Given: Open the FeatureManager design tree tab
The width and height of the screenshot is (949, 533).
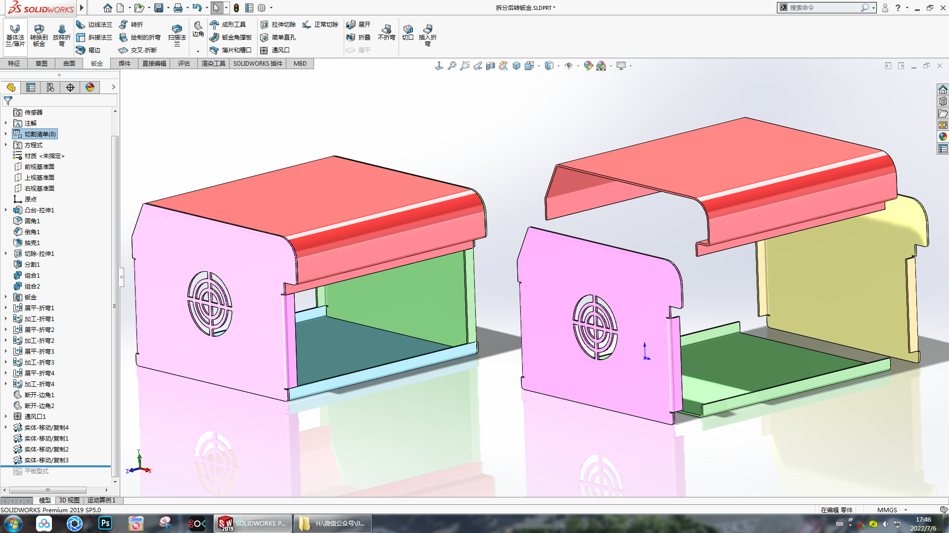Looking at the screenshot, I should [x=11, y=87].
